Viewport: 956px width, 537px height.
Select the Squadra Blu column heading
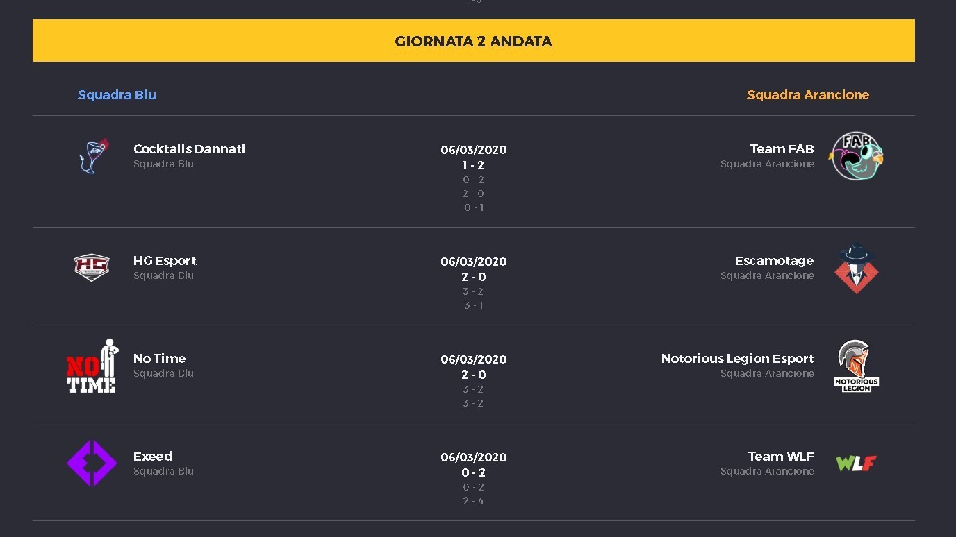(x=117, y=94)
